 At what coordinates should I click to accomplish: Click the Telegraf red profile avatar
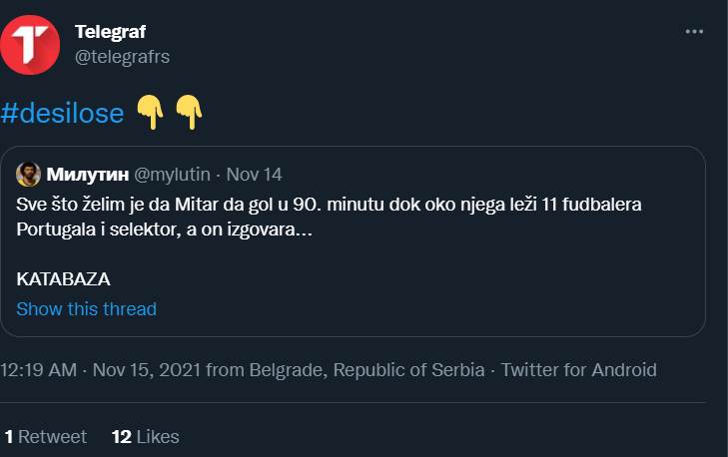click(31, 44)
